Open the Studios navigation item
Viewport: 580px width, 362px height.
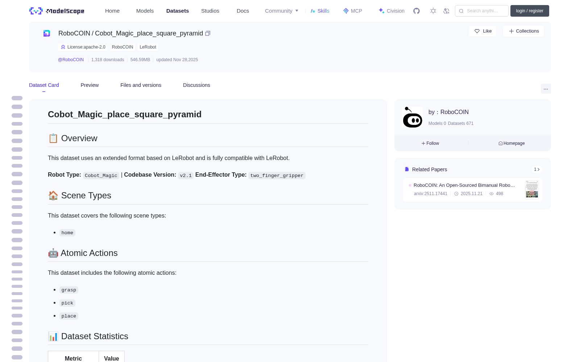coord(210,11)
